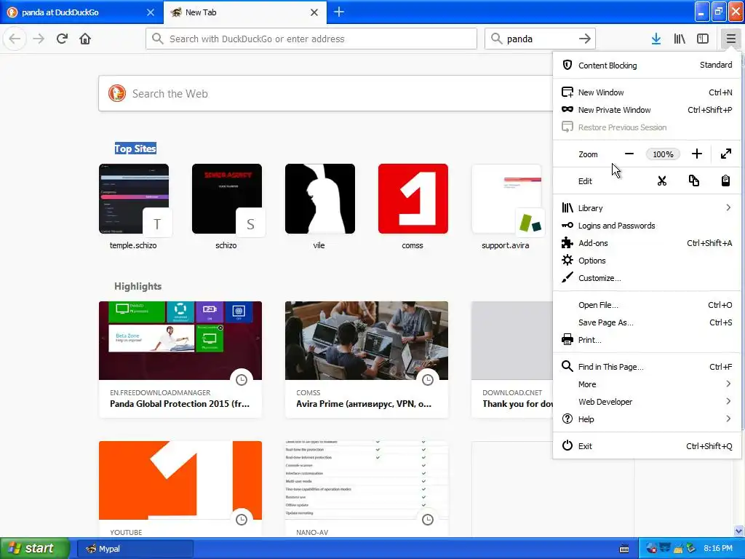Select the New Tab tab
The image size is (745, 559).
click(245, 12)
